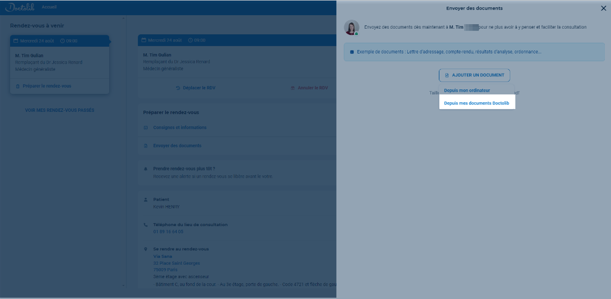
Task: Click the Doctolib logo in the header
Action: [x=20, y=7]
